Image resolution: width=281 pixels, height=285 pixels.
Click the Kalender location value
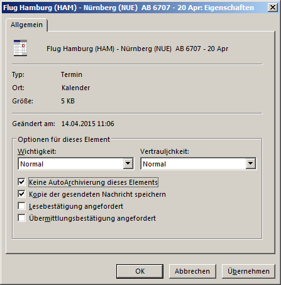point(75,88)
